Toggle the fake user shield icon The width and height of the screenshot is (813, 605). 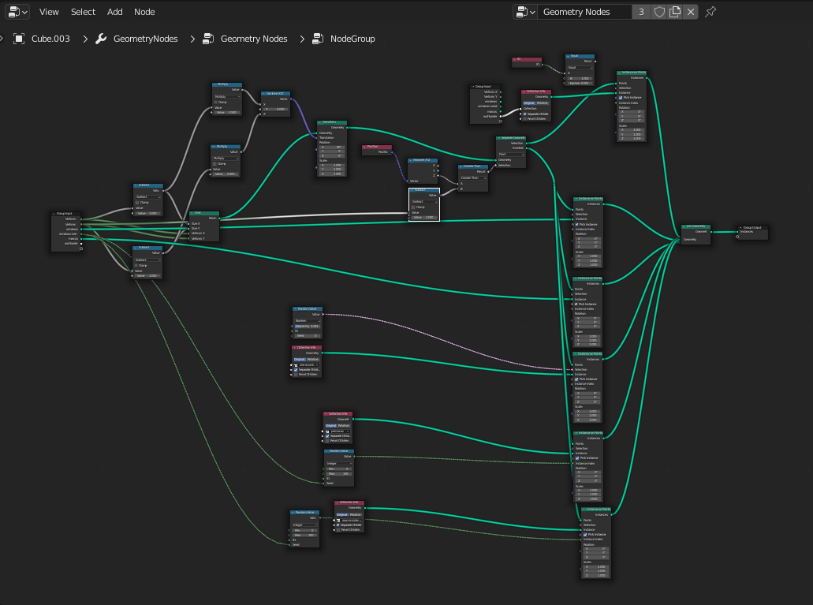pos(659,12)
